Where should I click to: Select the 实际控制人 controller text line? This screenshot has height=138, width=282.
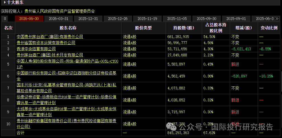[x=48, y=11]
